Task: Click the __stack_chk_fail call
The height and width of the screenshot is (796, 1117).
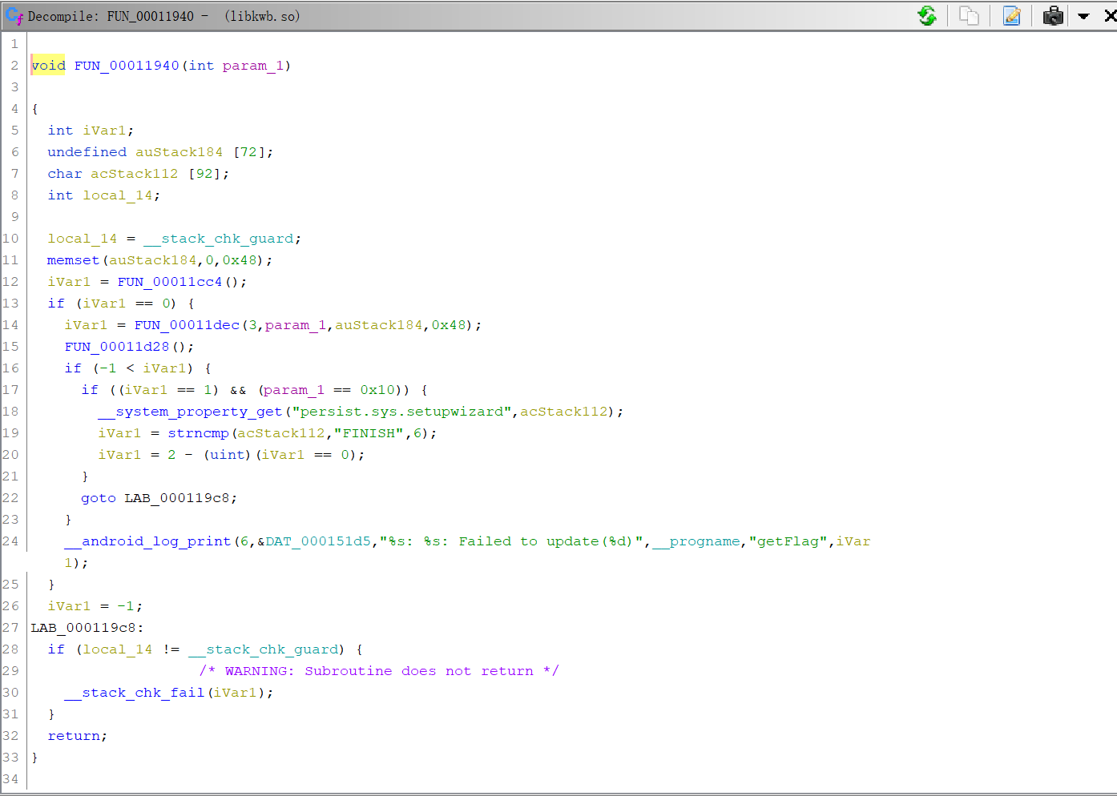Action: pyautogui.click(x=134, y=693)
